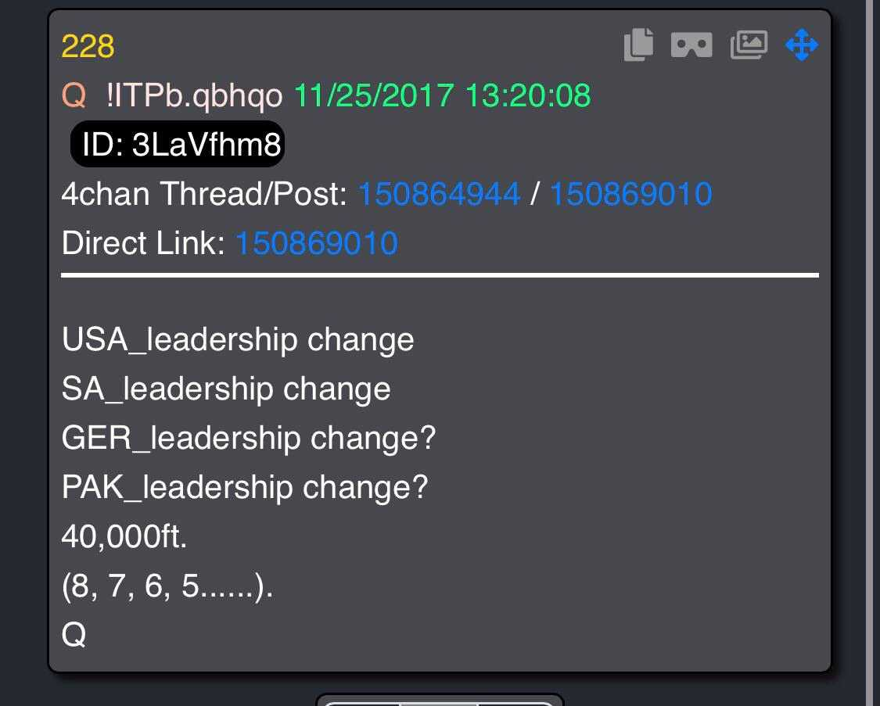The width and height of the screenshot is (880, 706).
Task: Open the image gallery icon
Action: pyautogui.click(x=749, y=45)
